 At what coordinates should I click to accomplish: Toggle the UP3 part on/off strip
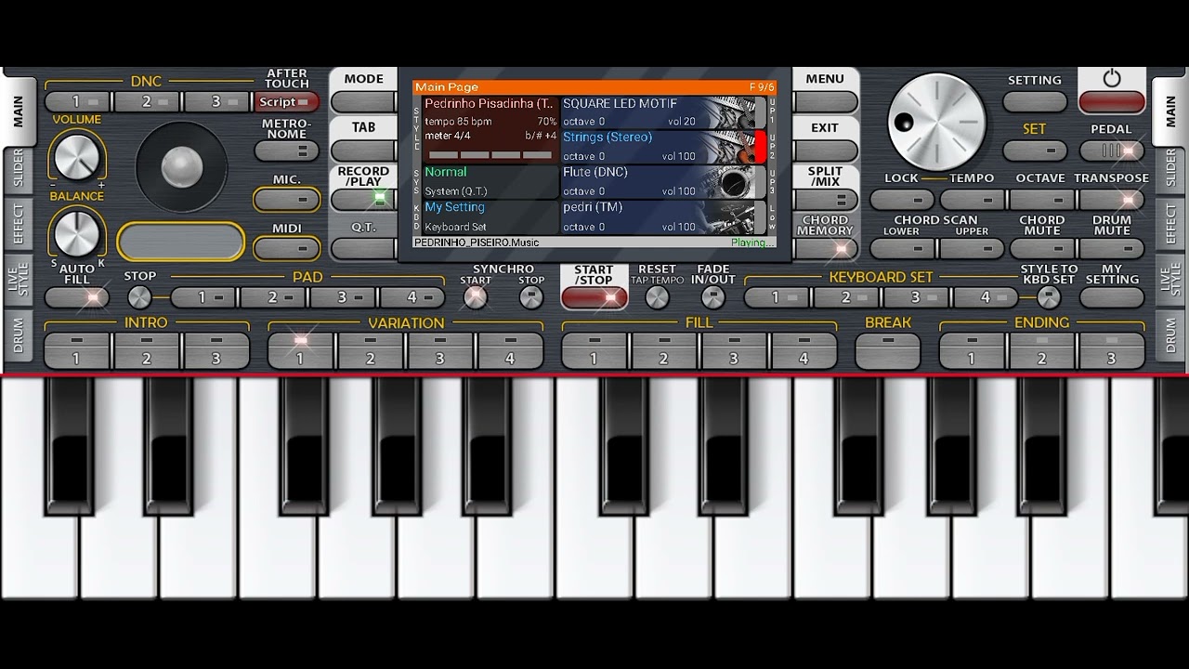point(761,182)
